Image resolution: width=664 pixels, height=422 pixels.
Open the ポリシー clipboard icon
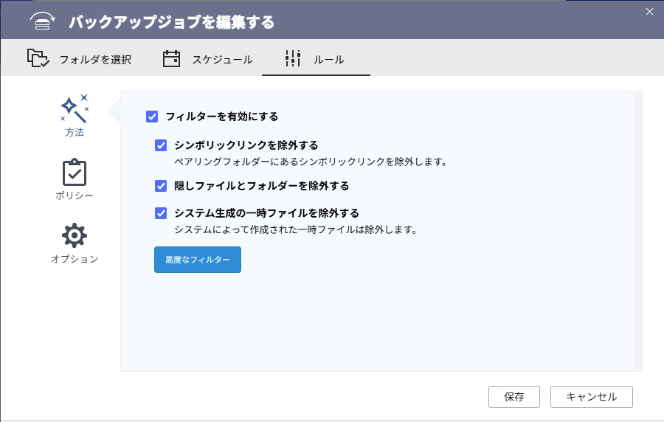pos(74,173)
